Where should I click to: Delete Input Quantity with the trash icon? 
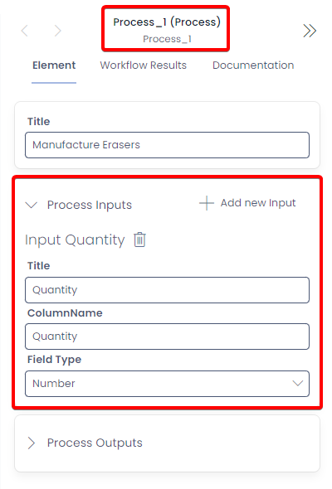(x=139, y=240)
